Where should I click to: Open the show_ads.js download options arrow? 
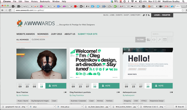click(x=82, y=107)
